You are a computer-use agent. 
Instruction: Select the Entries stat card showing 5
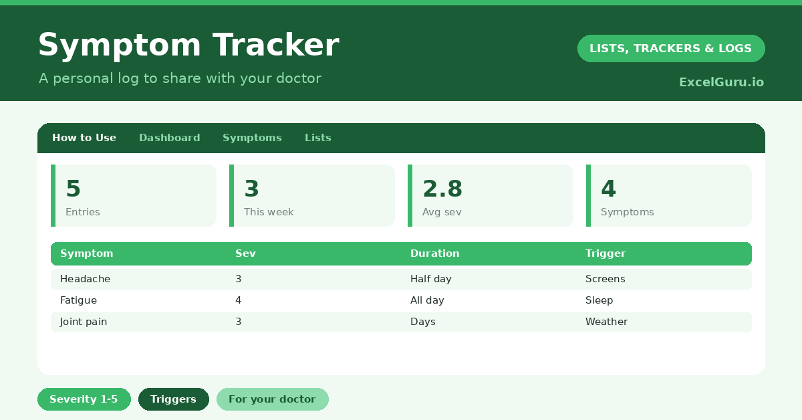point(134,196)
